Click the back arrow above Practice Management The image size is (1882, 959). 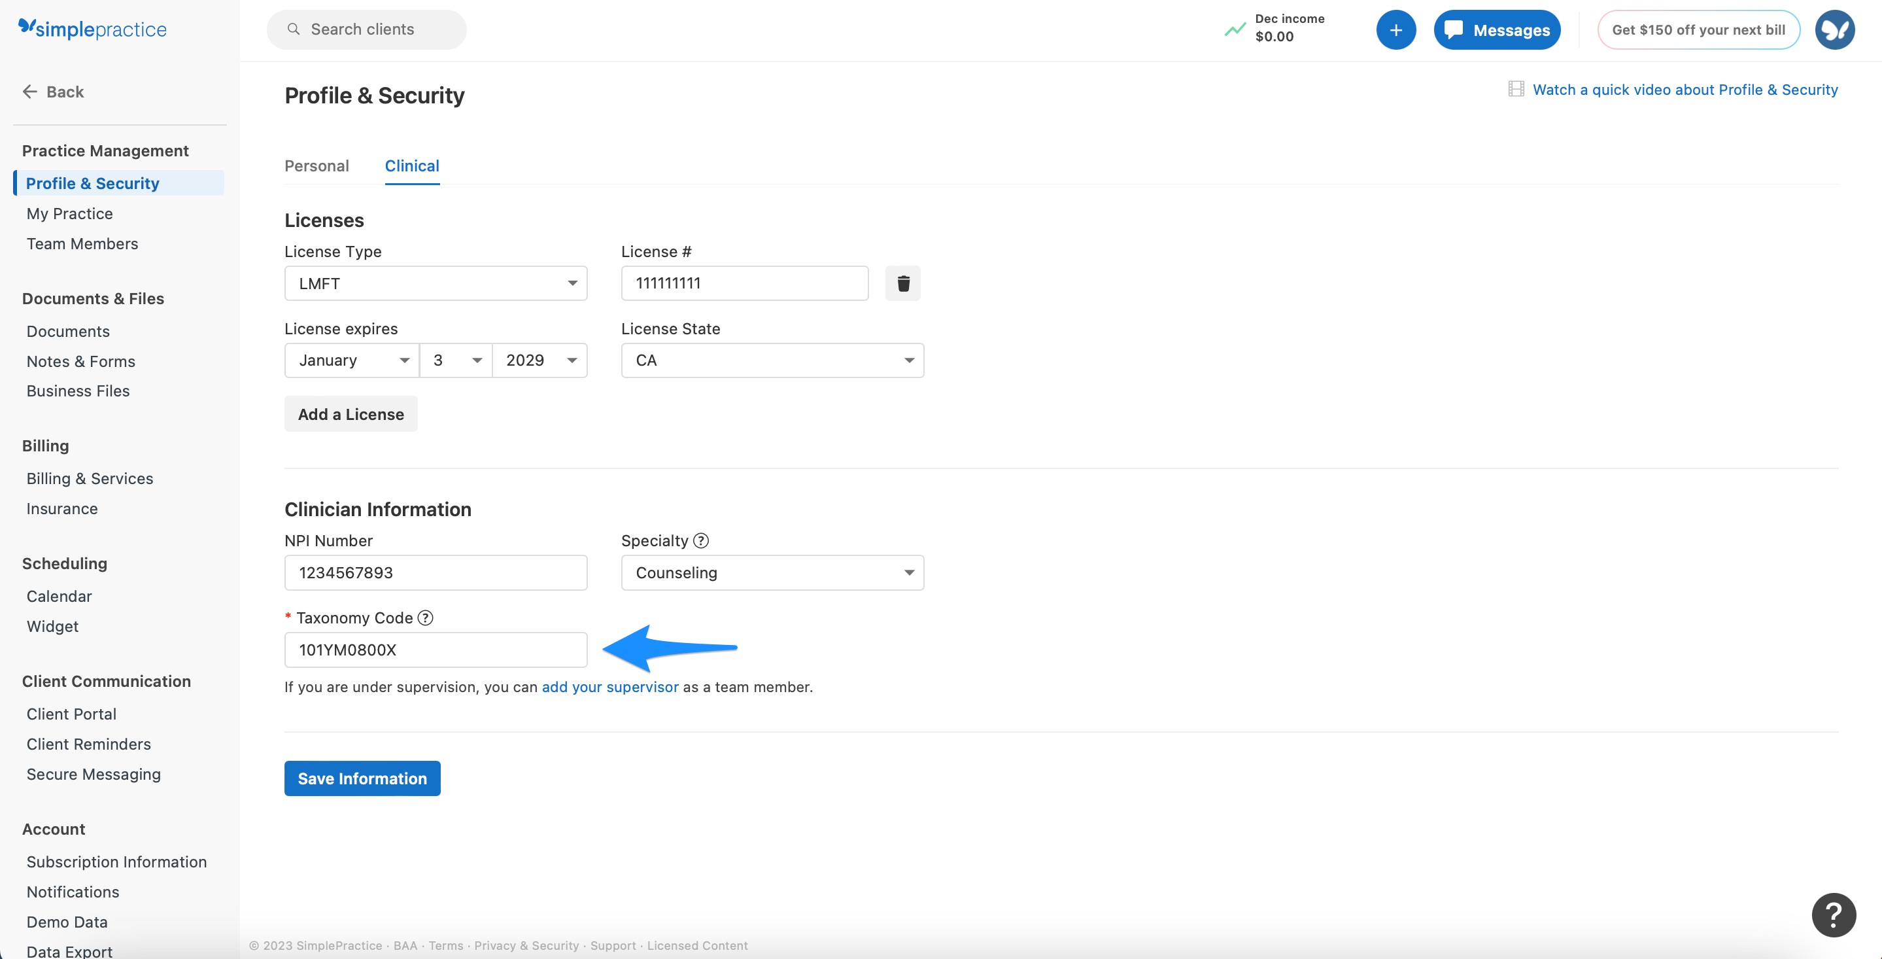pyautogui.click(x=30, y=91)
